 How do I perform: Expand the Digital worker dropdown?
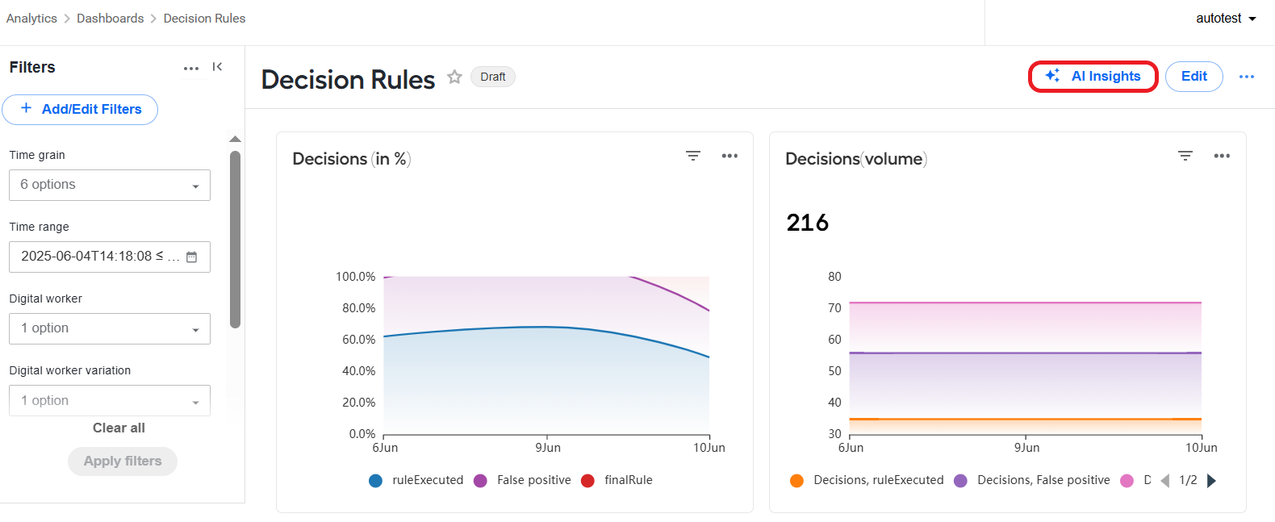coord(110,328)
